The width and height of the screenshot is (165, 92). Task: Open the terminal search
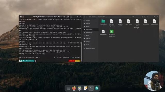[x=68, y=17]
